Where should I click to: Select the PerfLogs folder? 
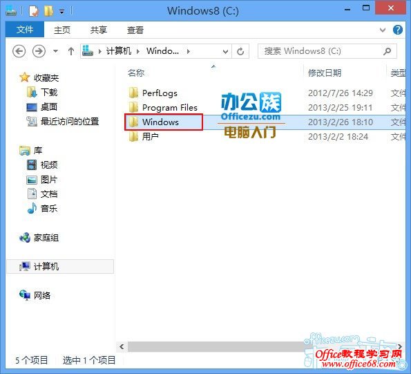160,93
